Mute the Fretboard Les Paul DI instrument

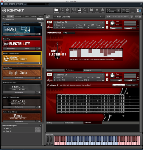click(x=107, y=80)
